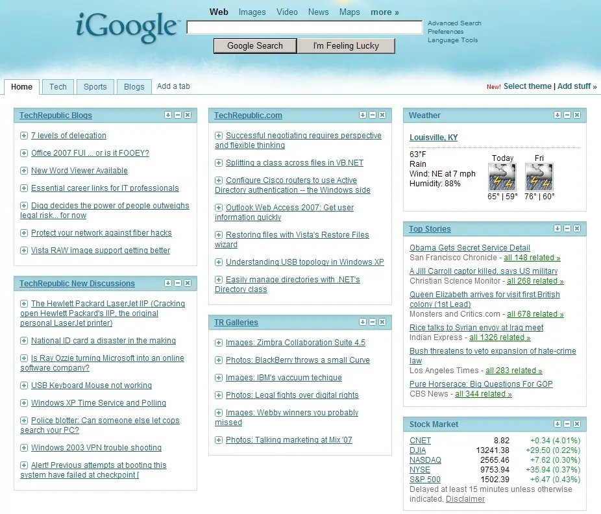Click the iGoogle logo
The height and width of the screenshot is (514, 601).
pyautogui.click(x=128, y=27)
